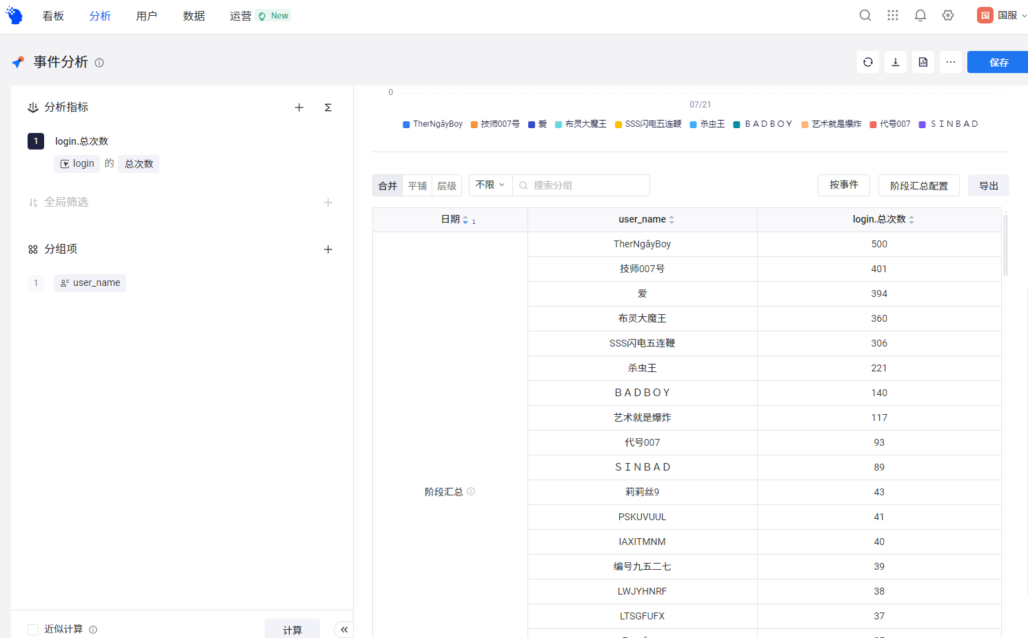This screenshot has width=1028, height=638.
Task: Click the 事件分析 pin icon
Action: tap(18, 63)
